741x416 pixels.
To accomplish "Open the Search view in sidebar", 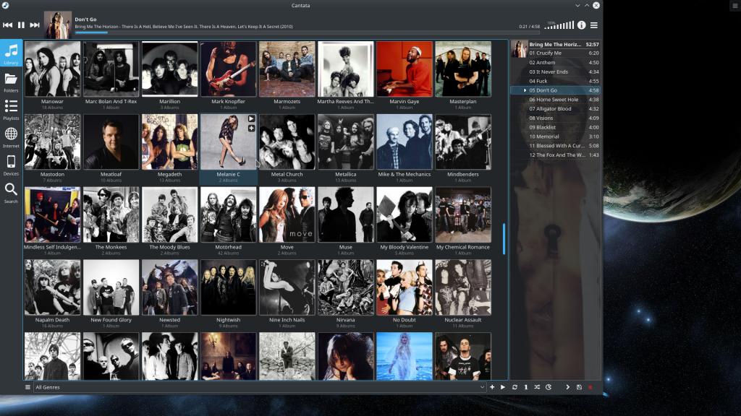I will (11, 192).
